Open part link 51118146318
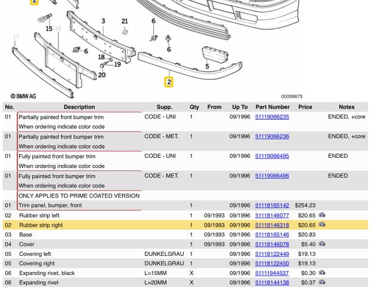The image size is (383, 287). [272, 225]
